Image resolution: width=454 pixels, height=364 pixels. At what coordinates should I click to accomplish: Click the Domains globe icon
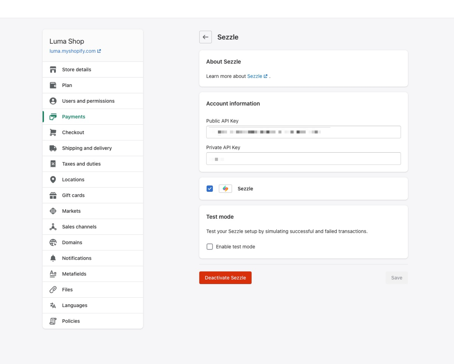(53, 242)
